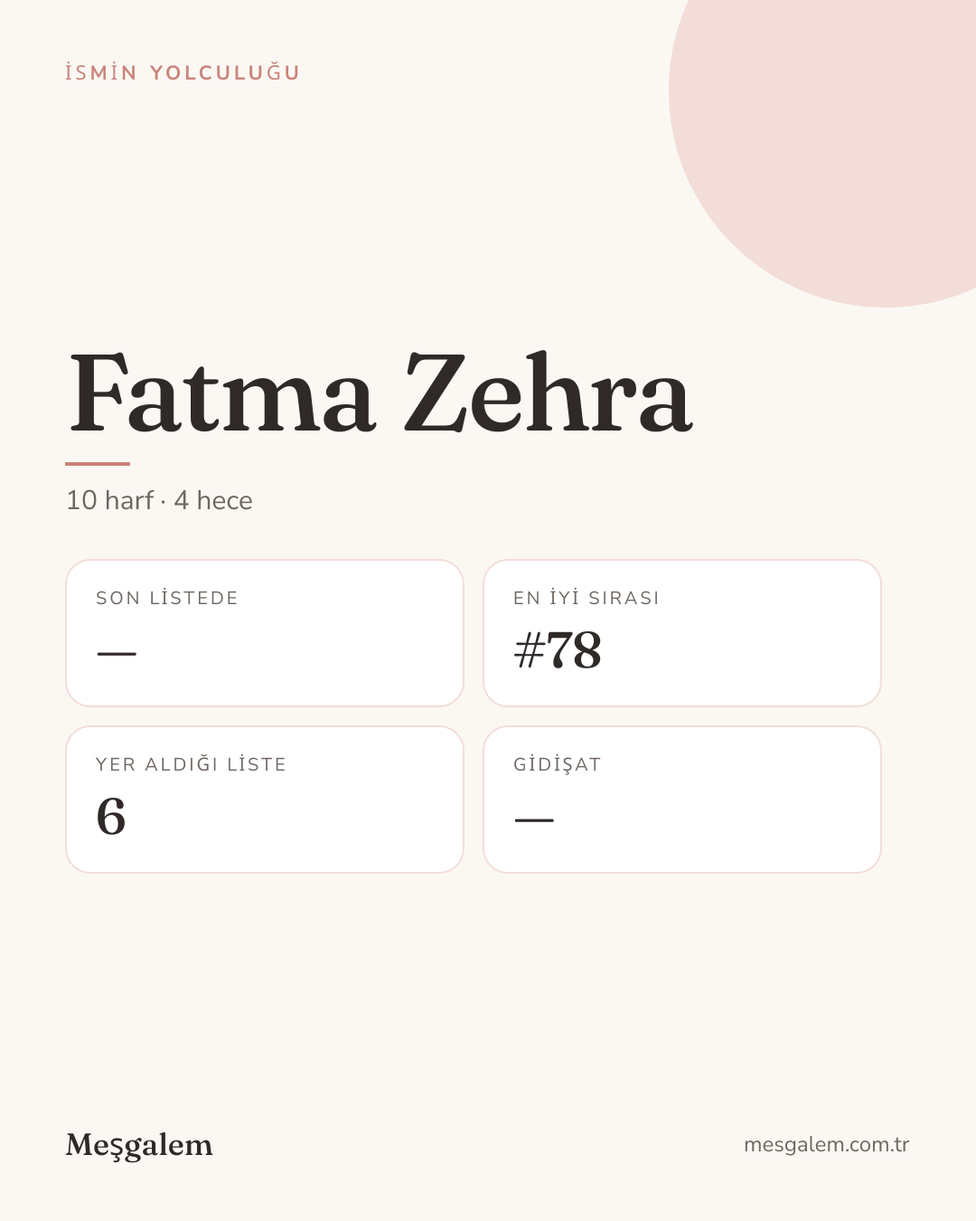Click the Meşgalem logo
The image size is (976, 1221).
[139, 1145]
